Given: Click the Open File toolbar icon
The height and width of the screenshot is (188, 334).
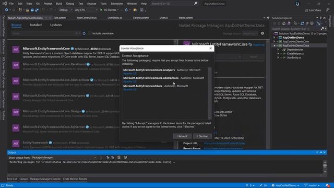Looking at the screenshot, I should coord(27,10).
